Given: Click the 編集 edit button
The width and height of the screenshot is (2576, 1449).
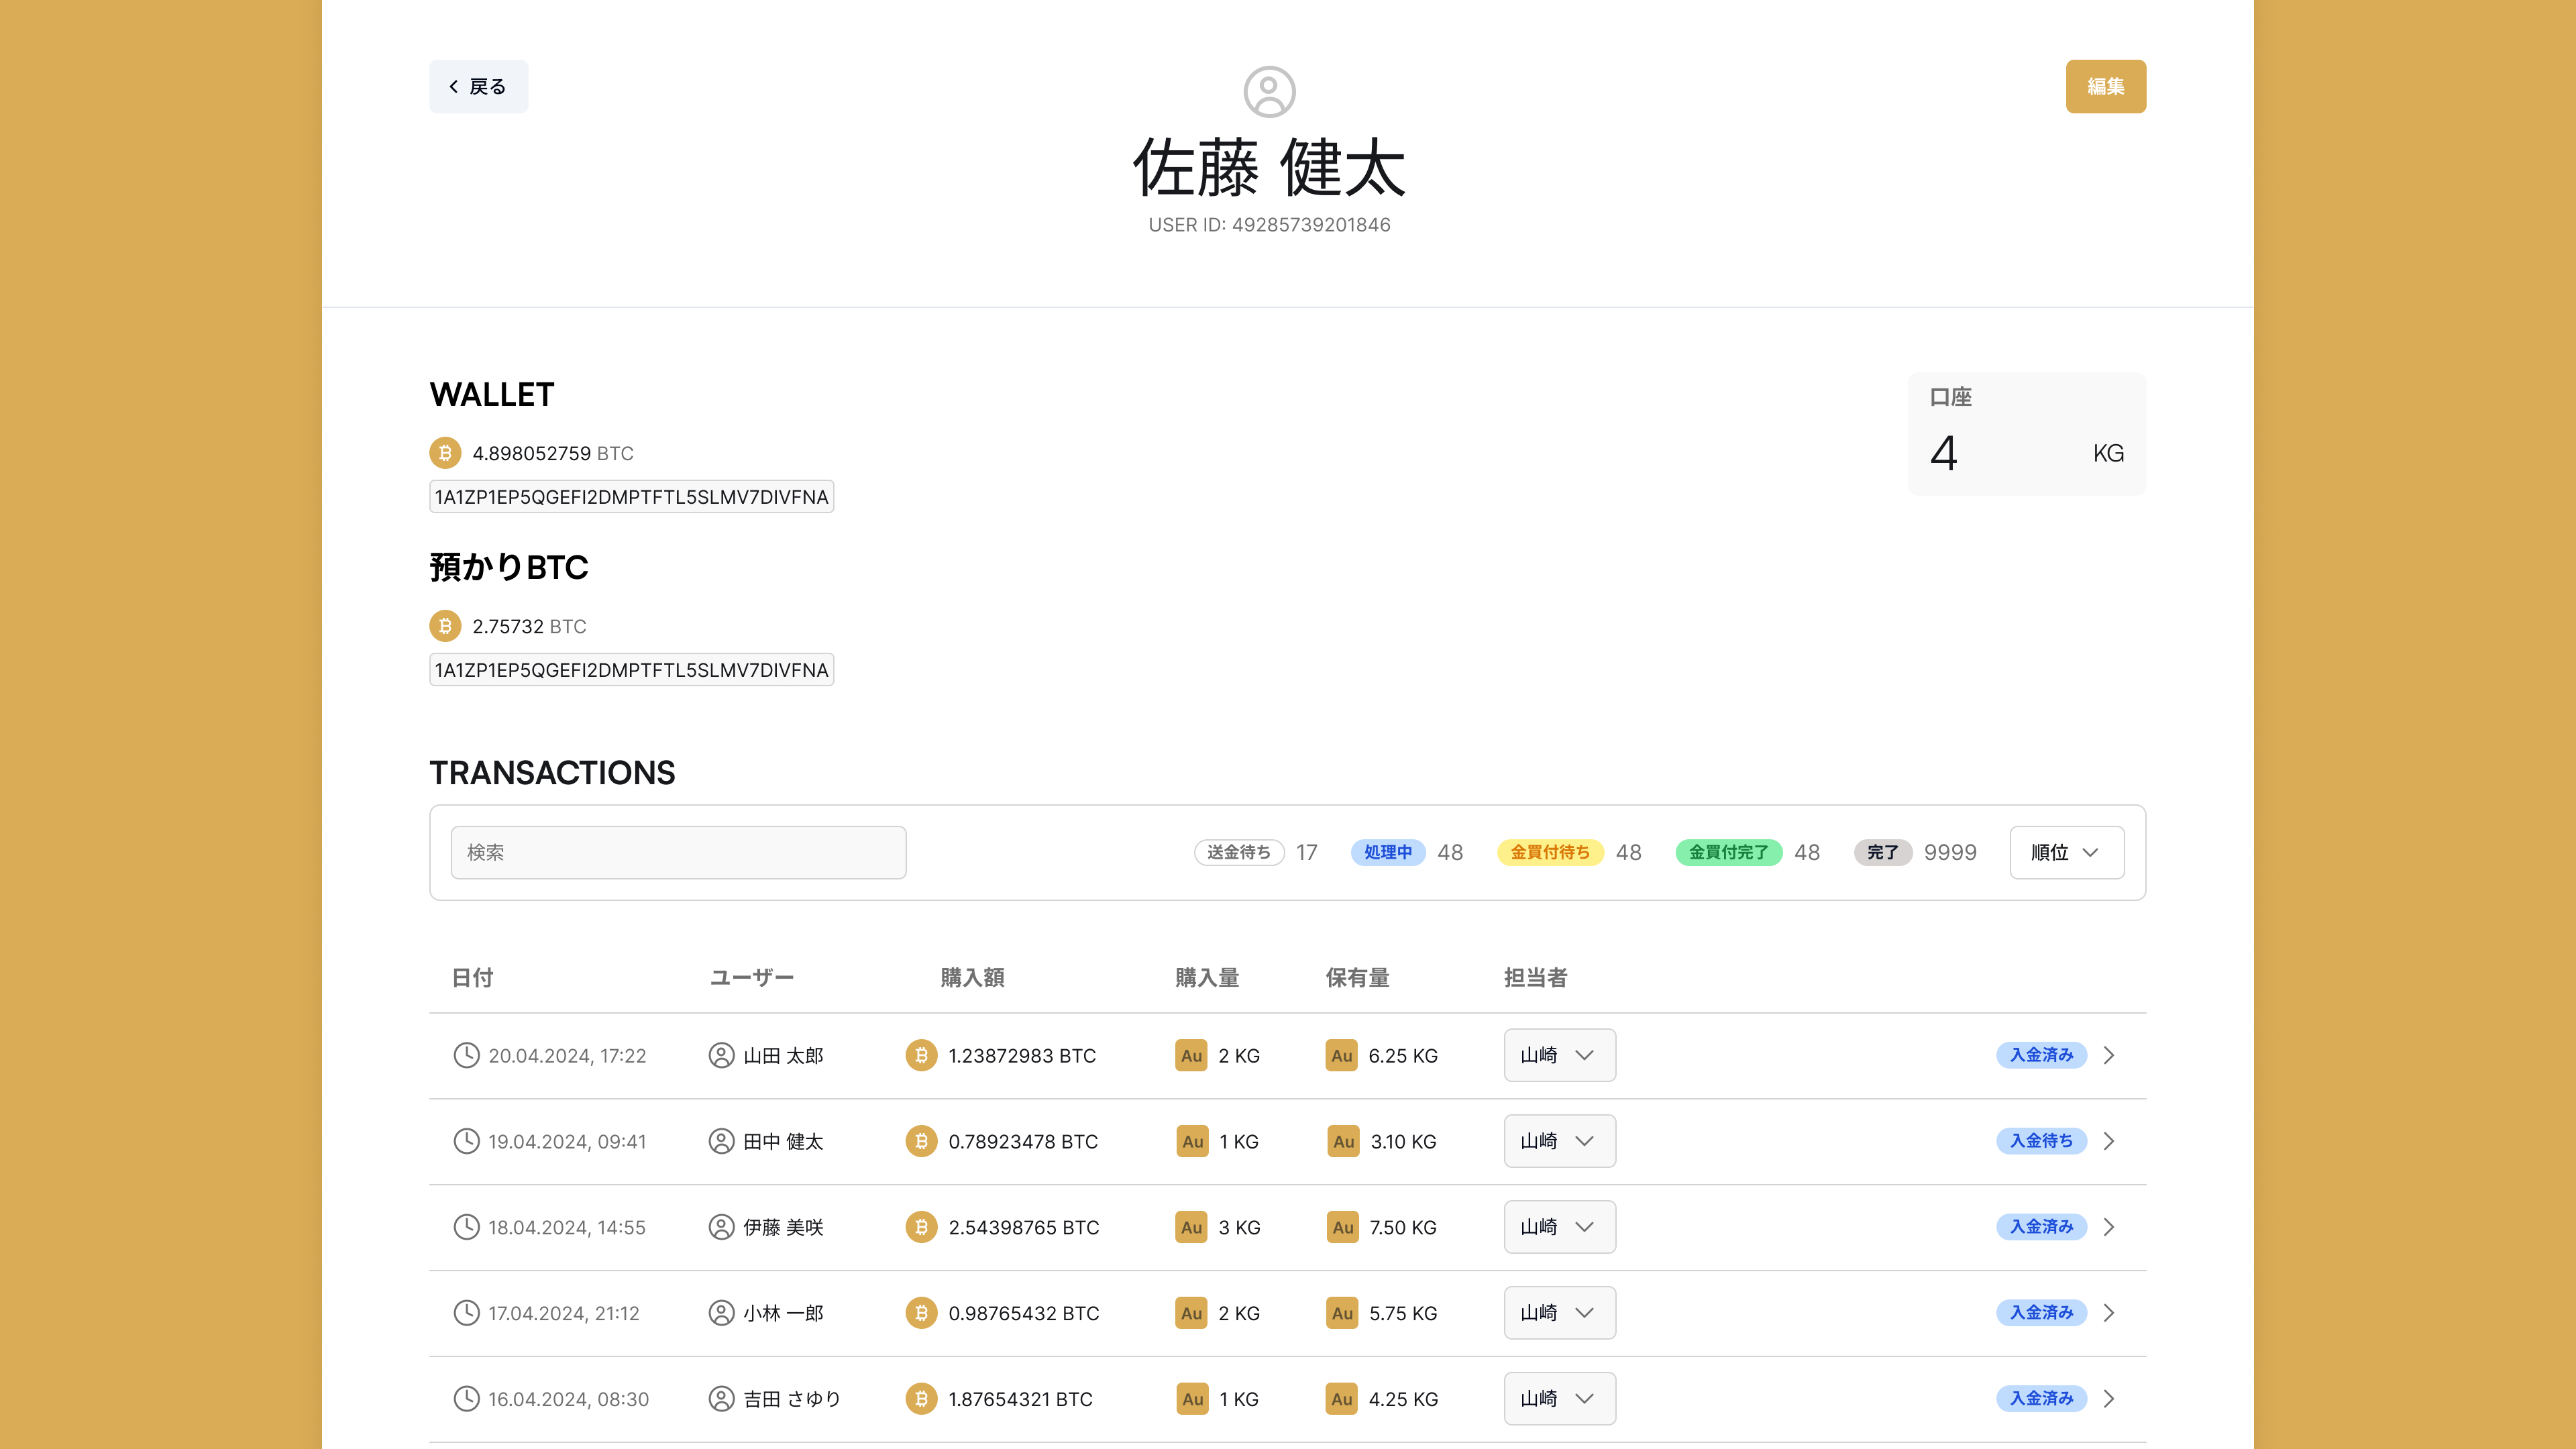Looking at the screenshot, I should (x=2106, y=86).
